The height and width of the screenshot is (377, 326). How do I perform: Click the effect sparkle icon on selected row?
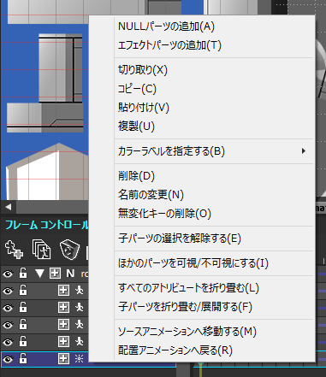79,359
